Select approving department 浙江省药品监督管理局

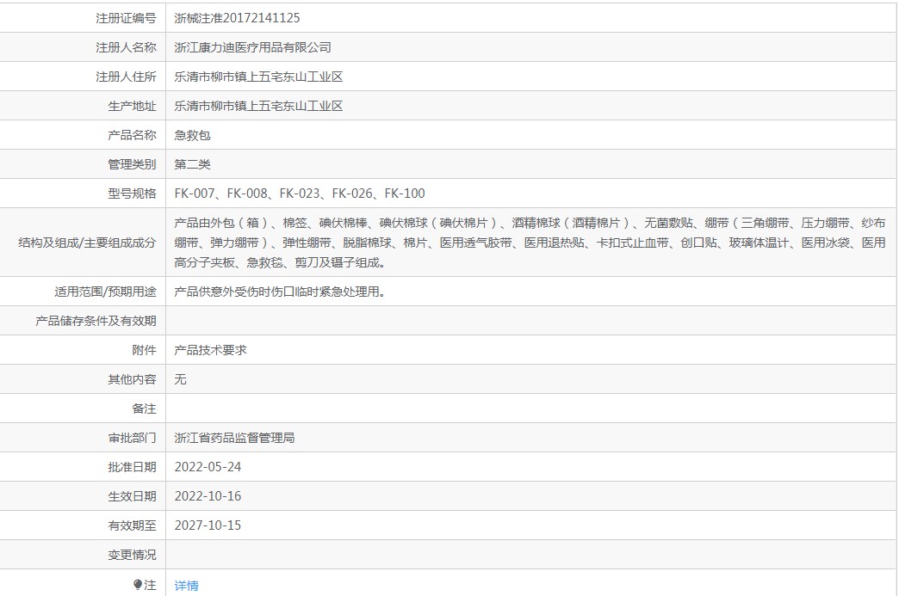(234, 438)
